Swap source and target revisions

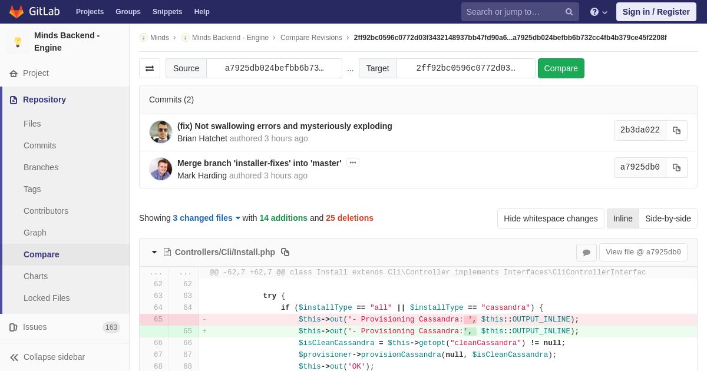tap(150, 68)
